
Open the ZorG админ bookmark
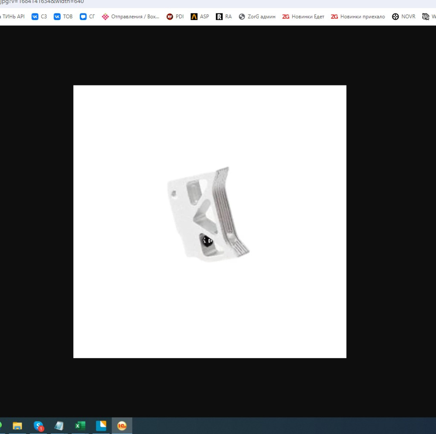[257, 17]
